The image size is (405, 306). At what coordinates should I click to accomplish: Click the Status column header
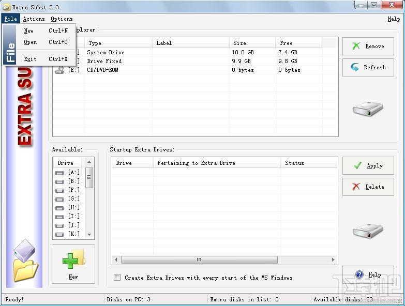coord(309,163)
